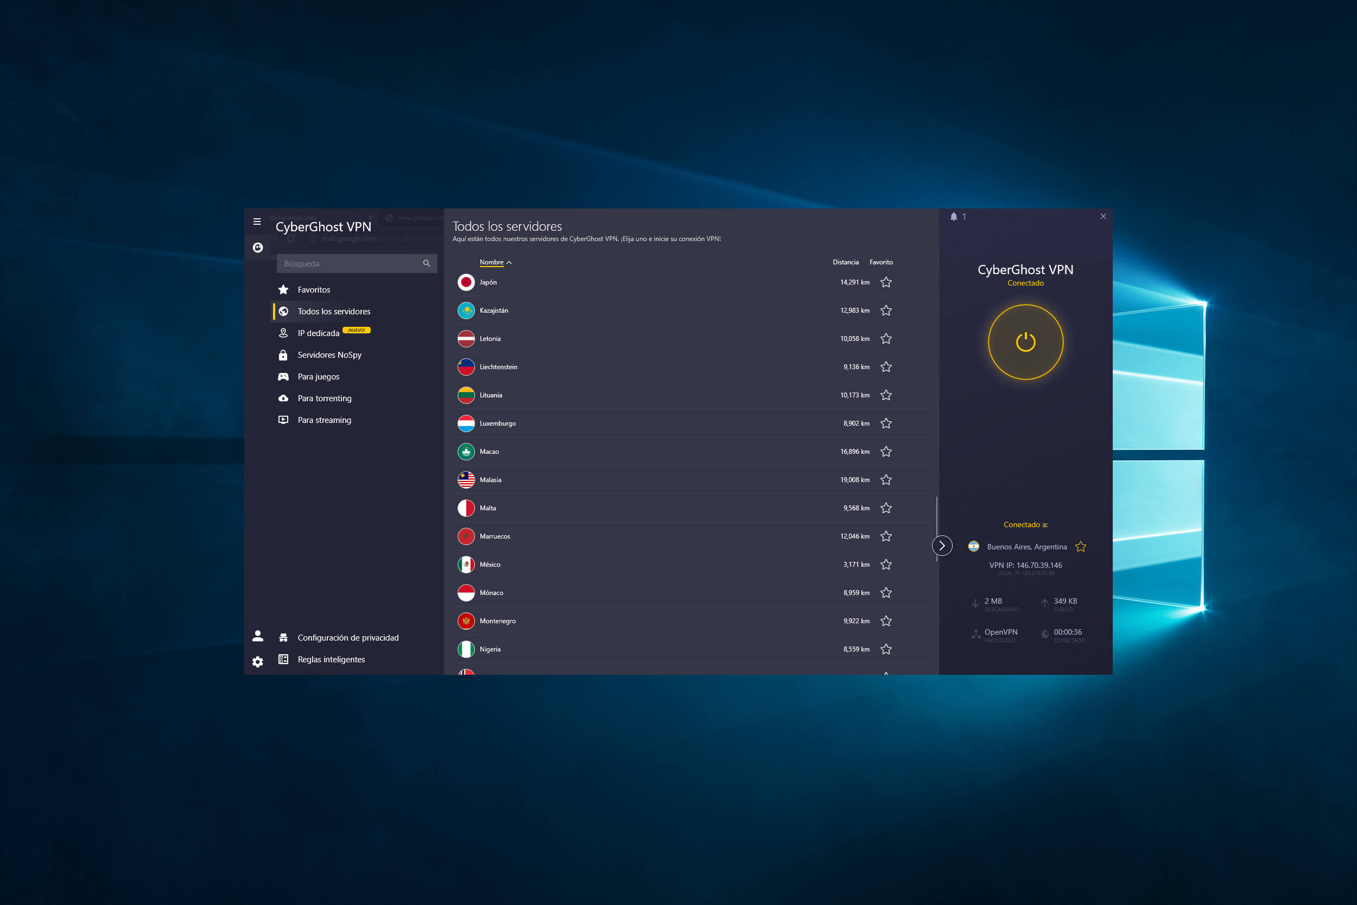Click the 3,171 km distance value
The image size is (1357, 905).
pyautogui.click(x=856, y=565)
